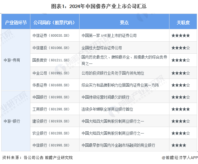Click the four-star rating for 中信银行

click(179, 145)
